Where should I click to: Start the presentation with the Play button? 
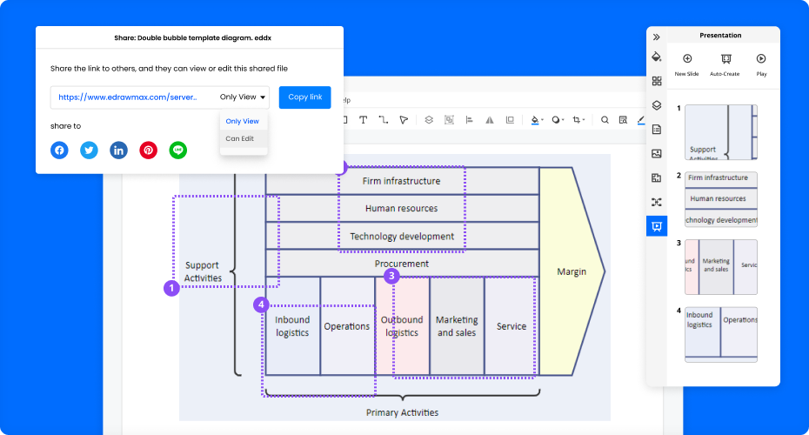[761, 59]
